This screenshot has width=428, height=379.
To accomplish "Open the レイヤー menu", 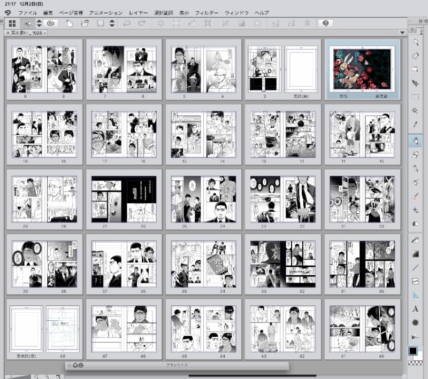I will (139, 13).
